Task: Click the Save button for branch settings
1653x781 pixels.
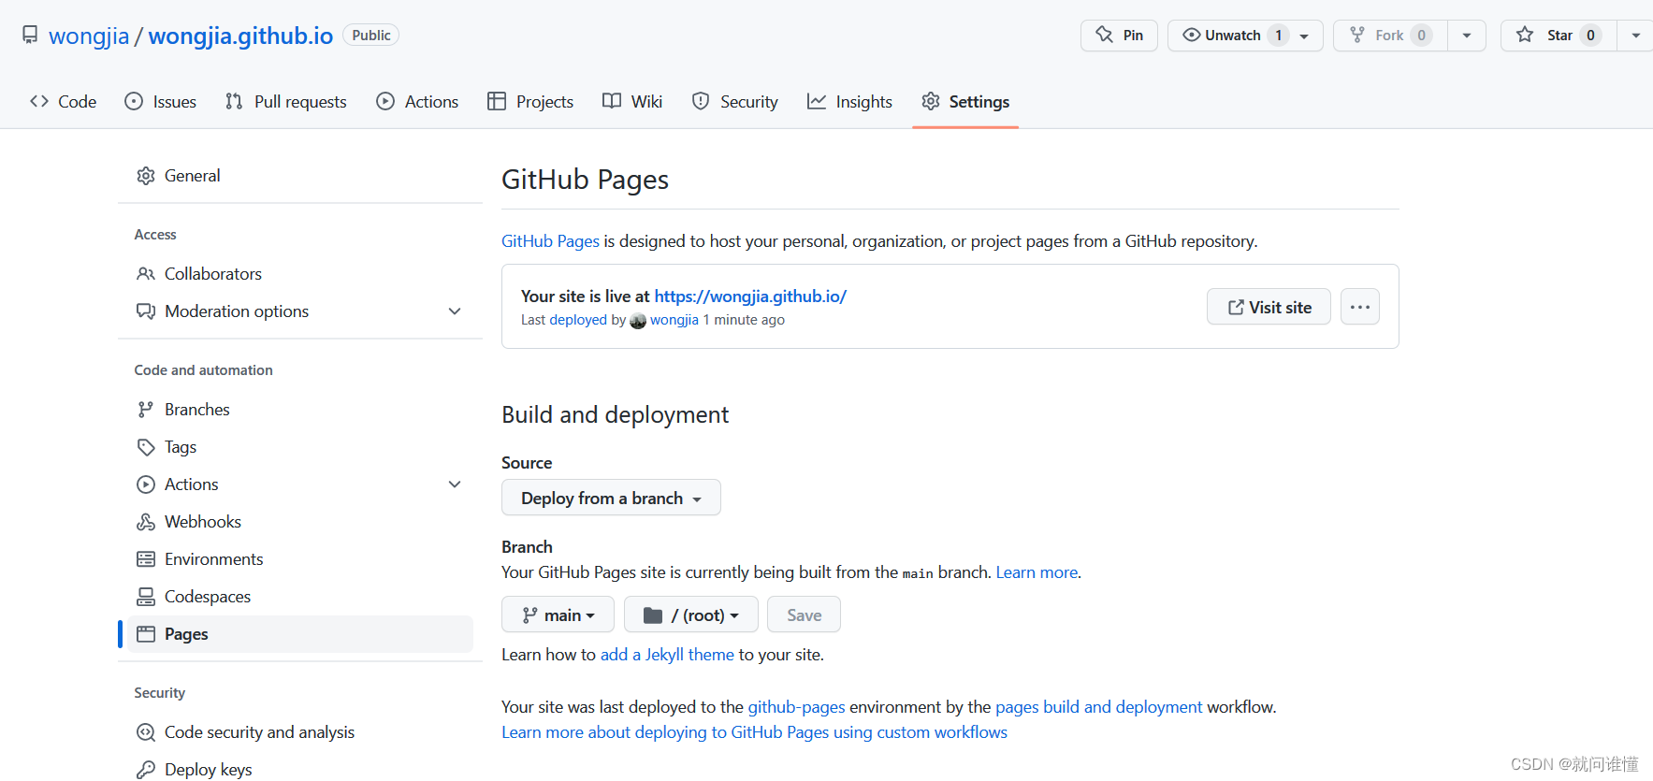Action: (x=804, y=615)
